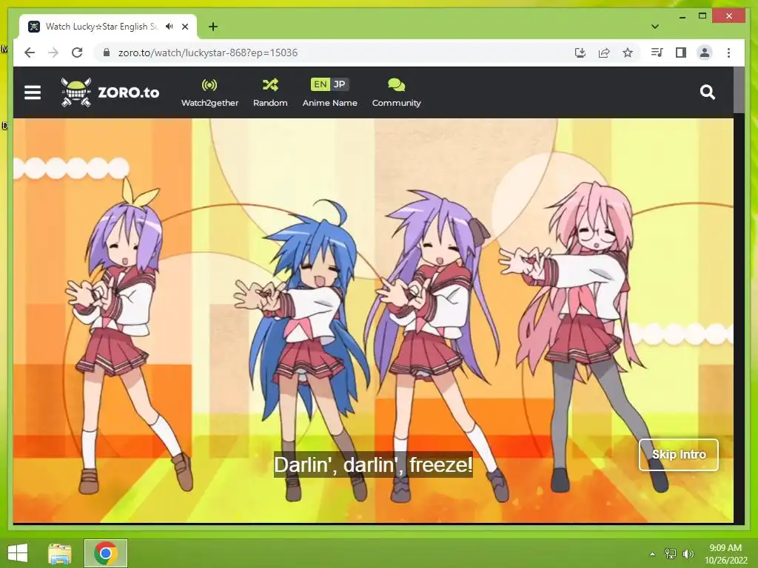Install app icon in address bar
The height and width of the screenshot is (568, 758).
(580, 53)
